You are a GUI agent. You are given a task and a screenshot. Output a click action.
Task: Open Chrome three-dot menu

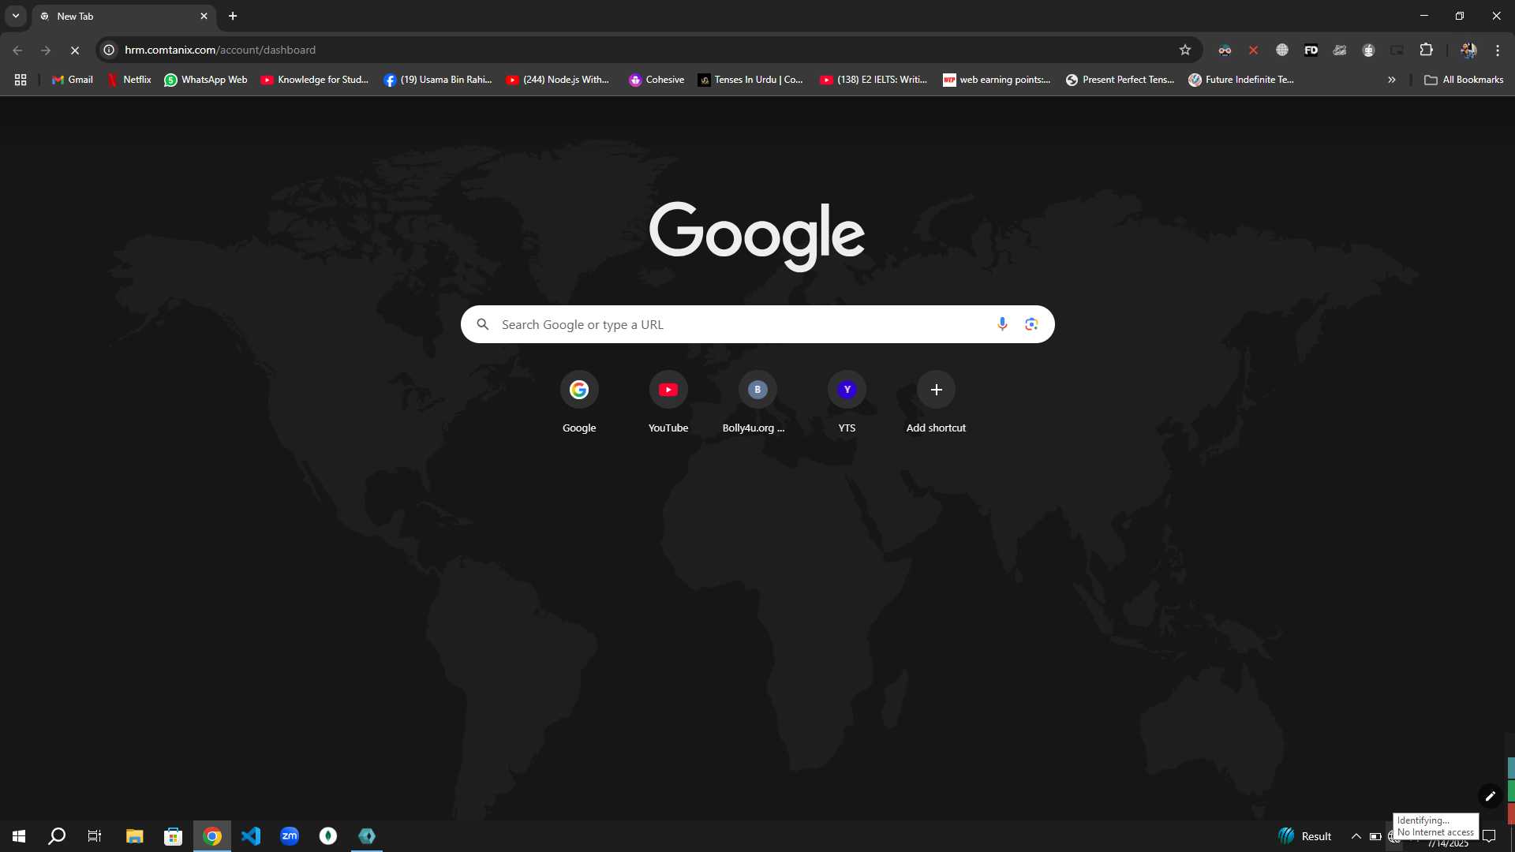tap(1498, 50)
